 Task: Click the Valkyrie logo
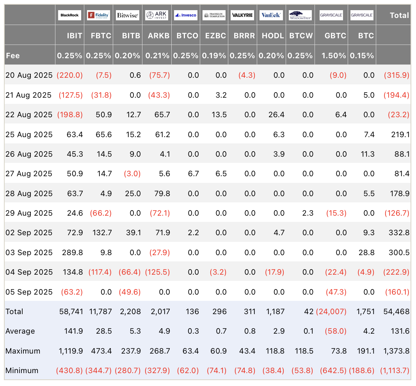242,15
